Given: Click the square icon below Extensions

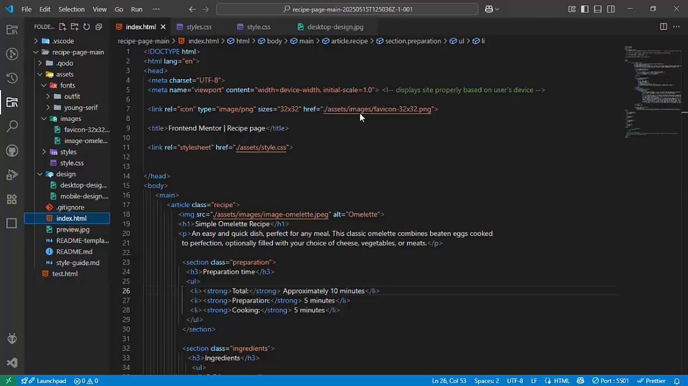Looking at the screenshot, I should click(11, 223).
